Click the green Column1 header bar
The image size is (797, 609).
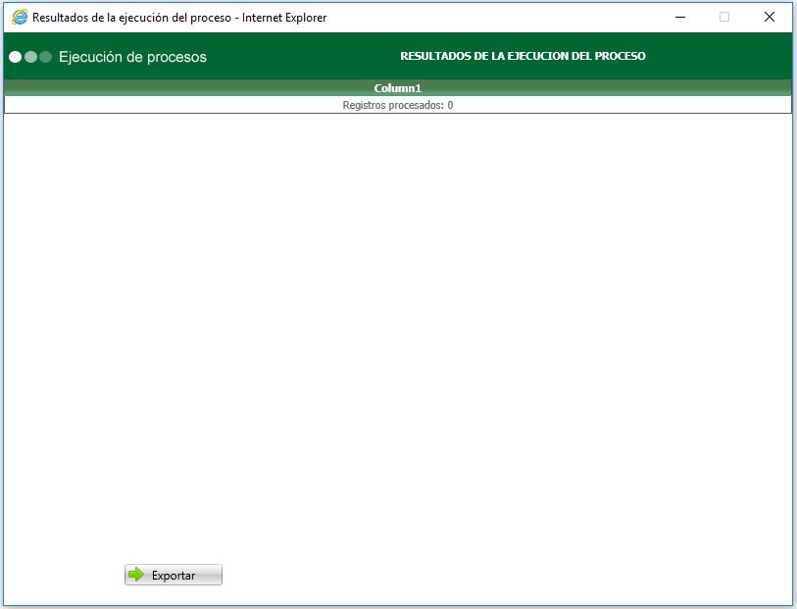click(x=396, y=87)
